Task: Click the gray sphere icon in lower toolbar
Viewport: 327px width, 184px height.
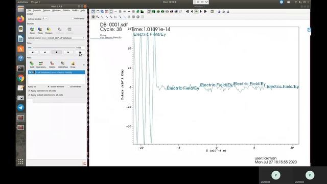Action: pyautogui.click(x=138, y=17)
